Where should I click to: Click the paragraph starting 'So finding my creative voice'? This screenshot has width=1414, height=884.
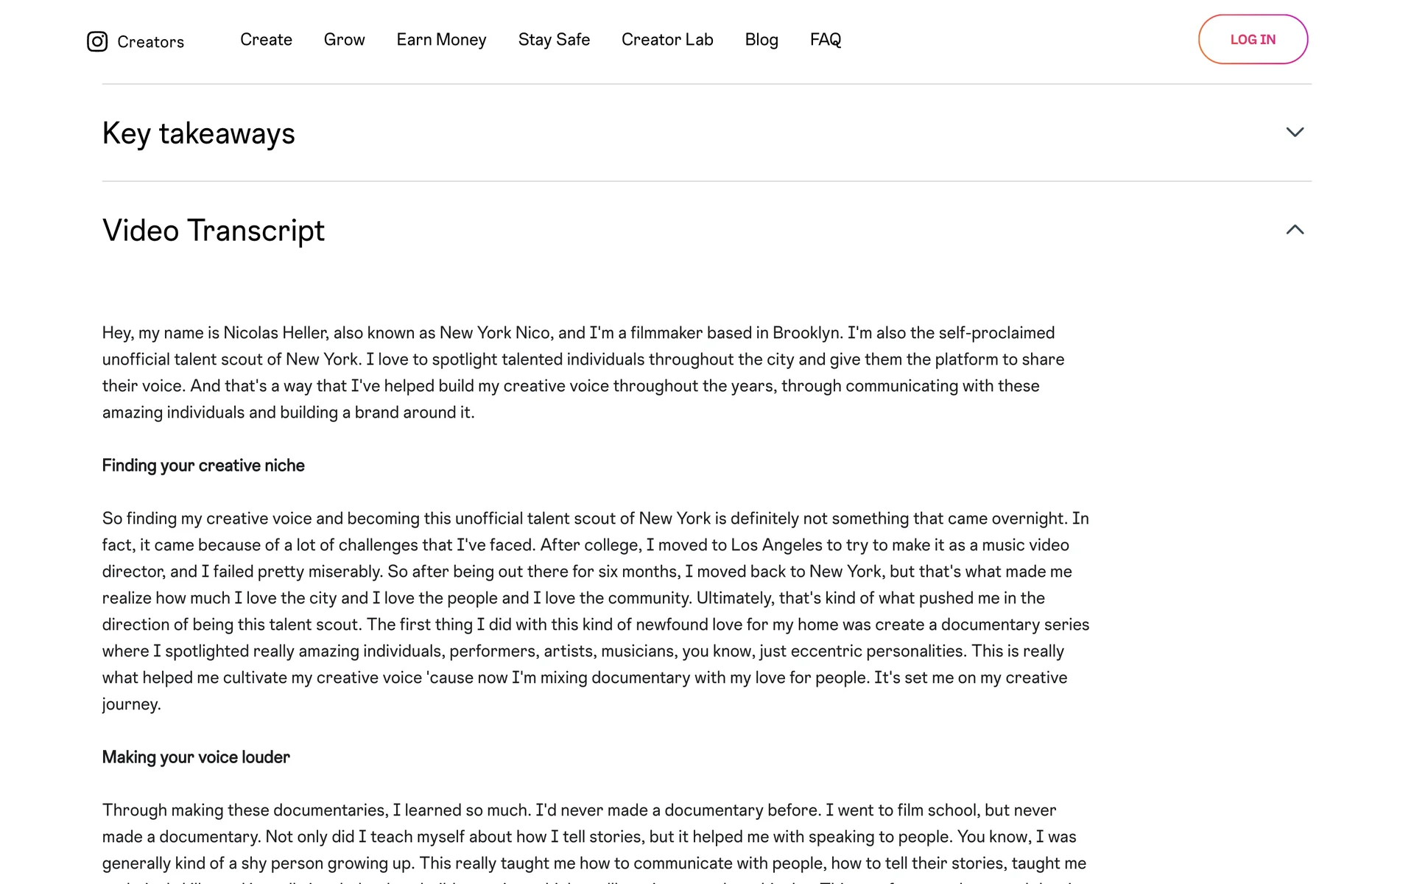pyautogui.click(x=595, y=598)
